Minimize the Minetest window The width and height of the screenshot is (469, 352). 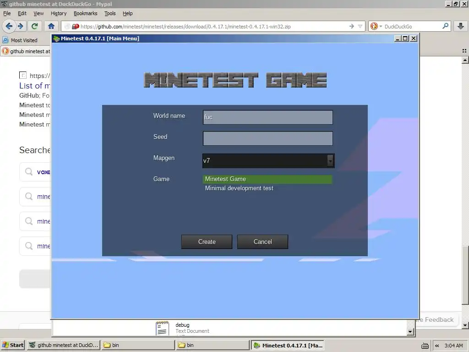point(398,38)
